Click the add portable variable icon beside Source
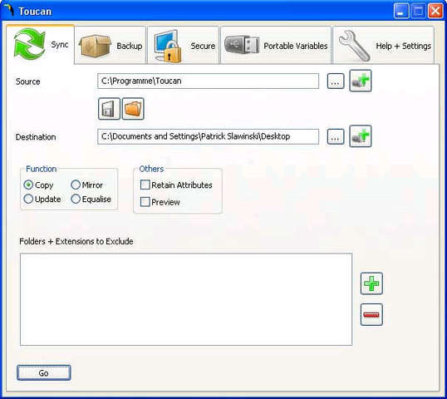 (361, 81)
